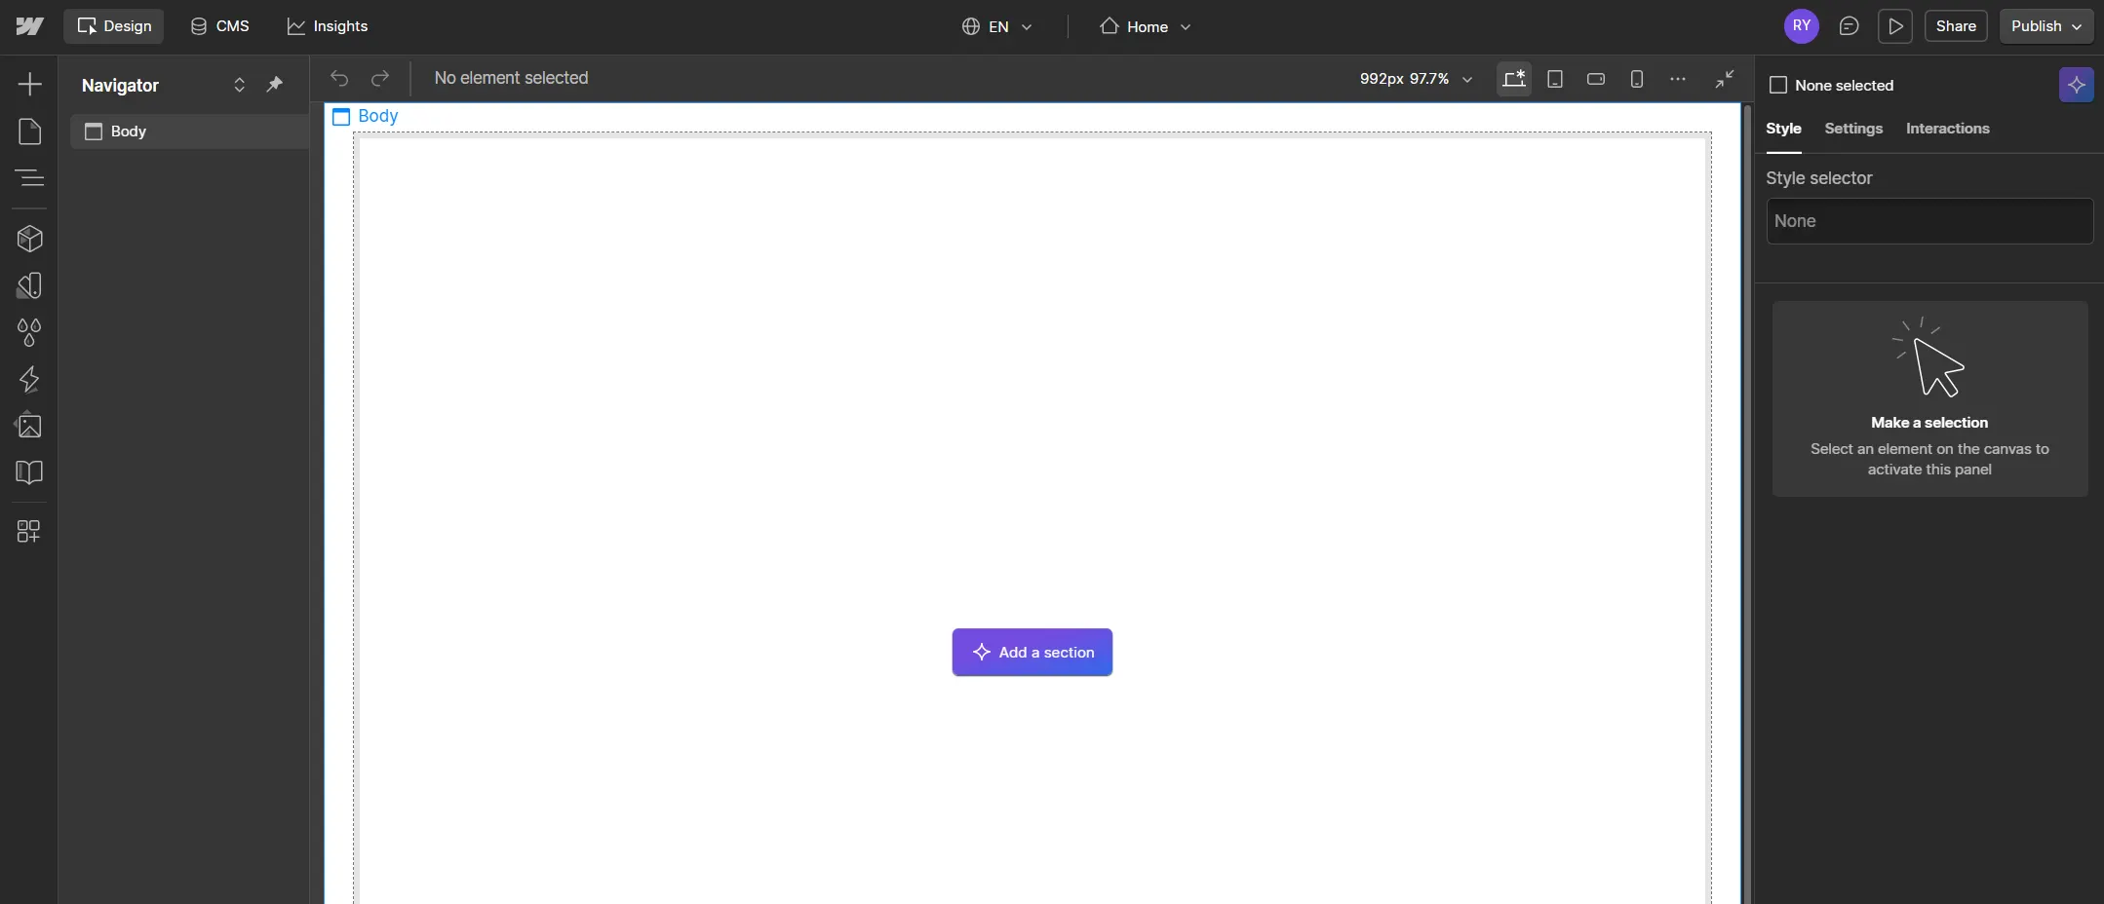Screen dimensions: 2104x904
Task: Collapse the canvas view arrows icon
Action: (1725, 79)
